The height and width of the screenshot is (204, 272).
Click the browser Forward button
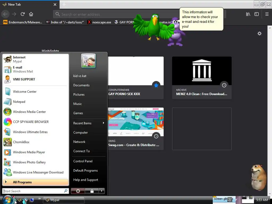pyautogui.click(x=14, y=14)
